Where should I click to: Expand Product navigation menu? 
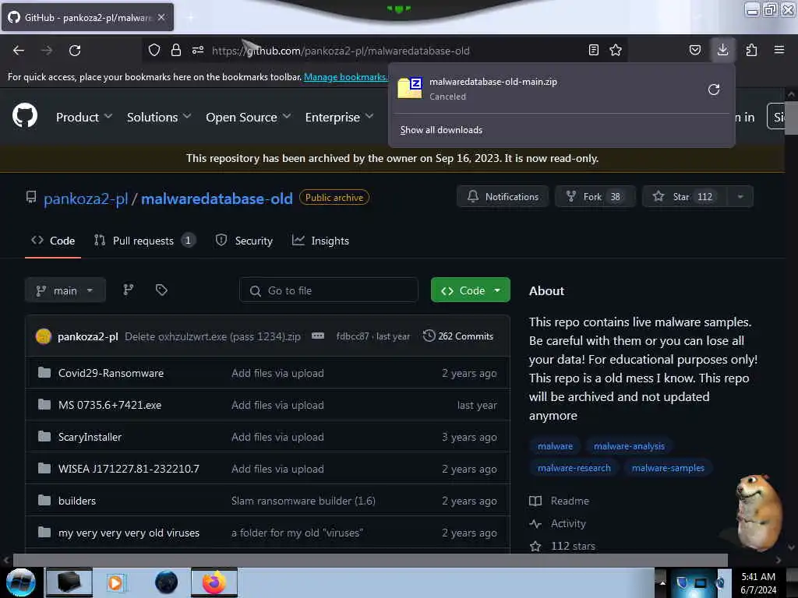83,117
